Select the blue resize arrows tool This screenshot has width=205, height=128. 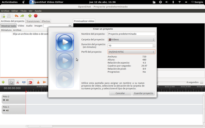(24, 82)
